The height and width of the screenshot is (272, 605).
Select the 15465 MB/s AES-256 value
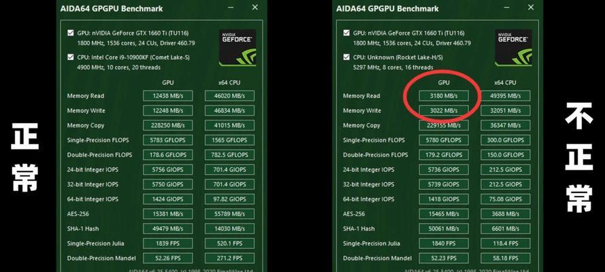(444, 214)
